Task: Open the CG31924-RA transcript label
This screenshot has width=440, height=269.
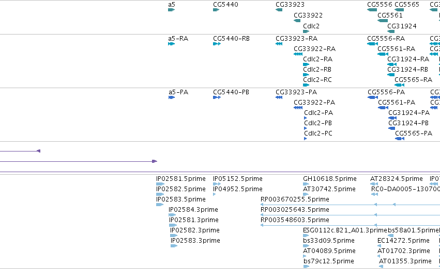Action: tap(408, 59)
